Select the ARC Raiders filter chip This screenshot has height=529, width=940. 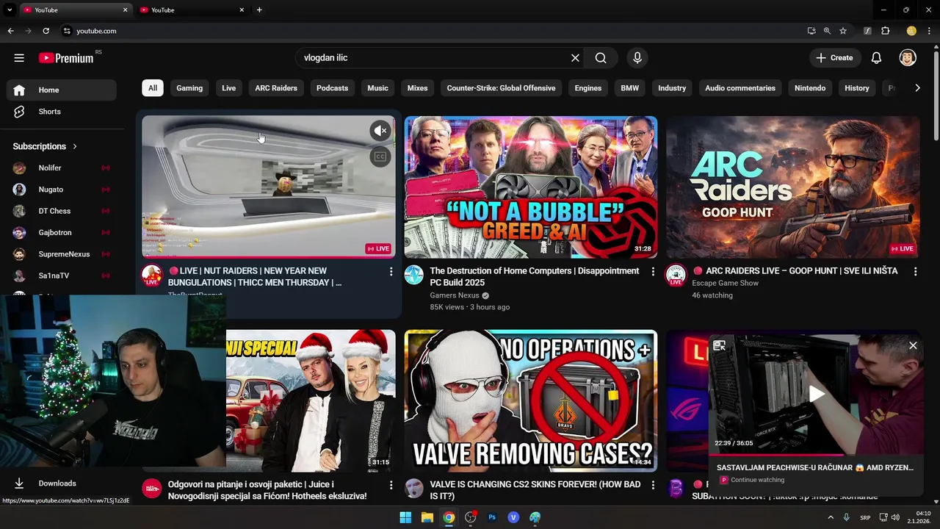[x=276, y=88]
